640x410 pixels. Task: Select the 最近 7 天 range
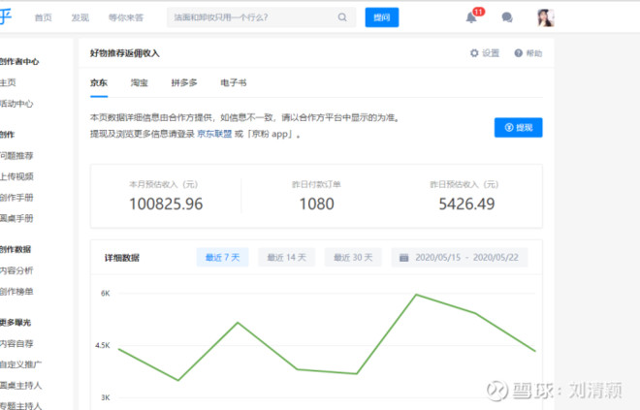pos(223,257)
